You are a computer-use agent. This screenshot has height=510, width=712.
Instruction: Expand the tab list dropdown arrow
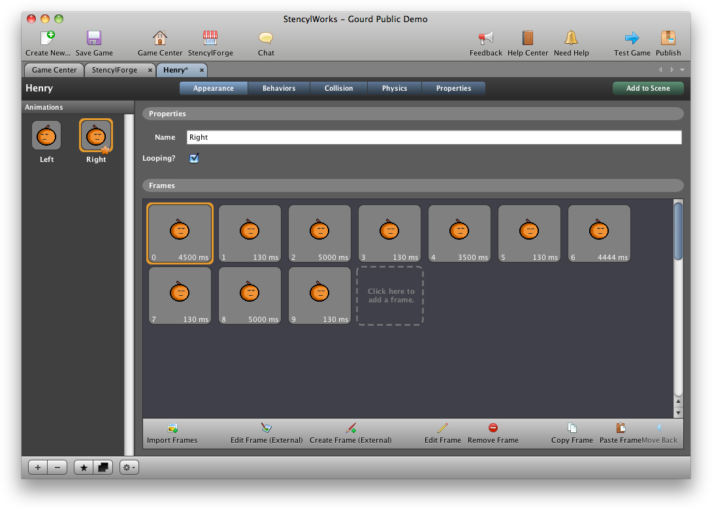click(x=683, y=70)
